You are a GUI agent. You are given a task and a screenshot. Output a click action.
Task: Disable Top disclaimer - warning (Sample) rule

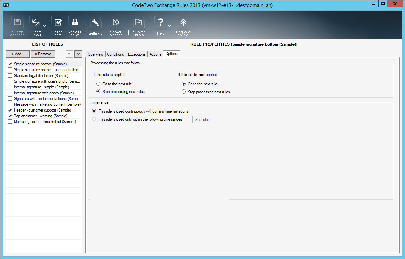pos(10,116)
